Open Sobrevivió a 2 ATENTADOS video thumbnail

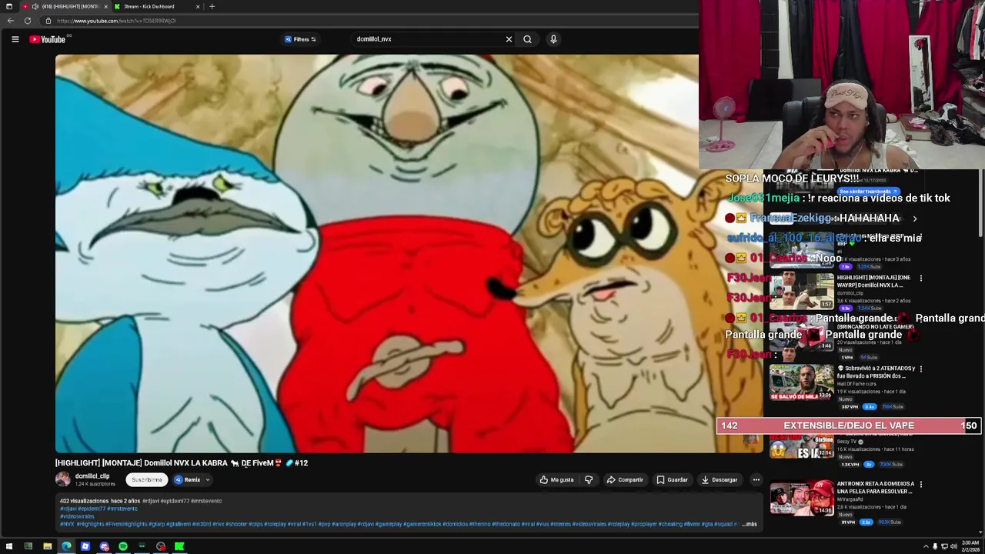(x=802, y=382)
